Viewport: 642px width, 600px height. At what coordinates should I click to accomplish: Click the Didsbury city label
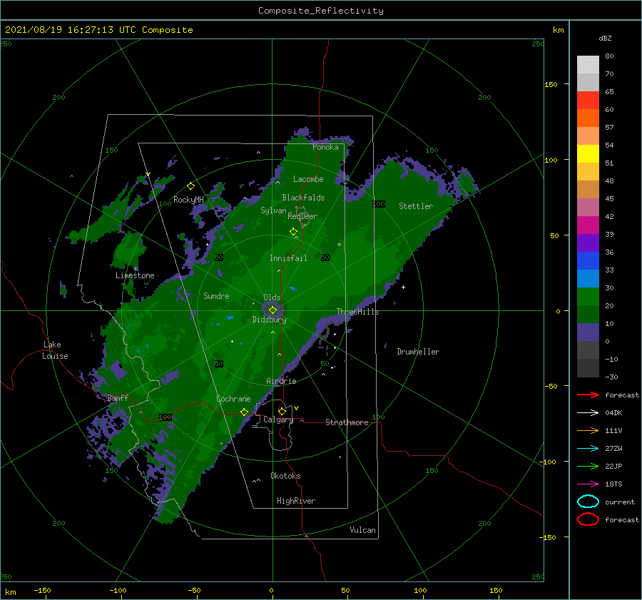tap(269, 320)
